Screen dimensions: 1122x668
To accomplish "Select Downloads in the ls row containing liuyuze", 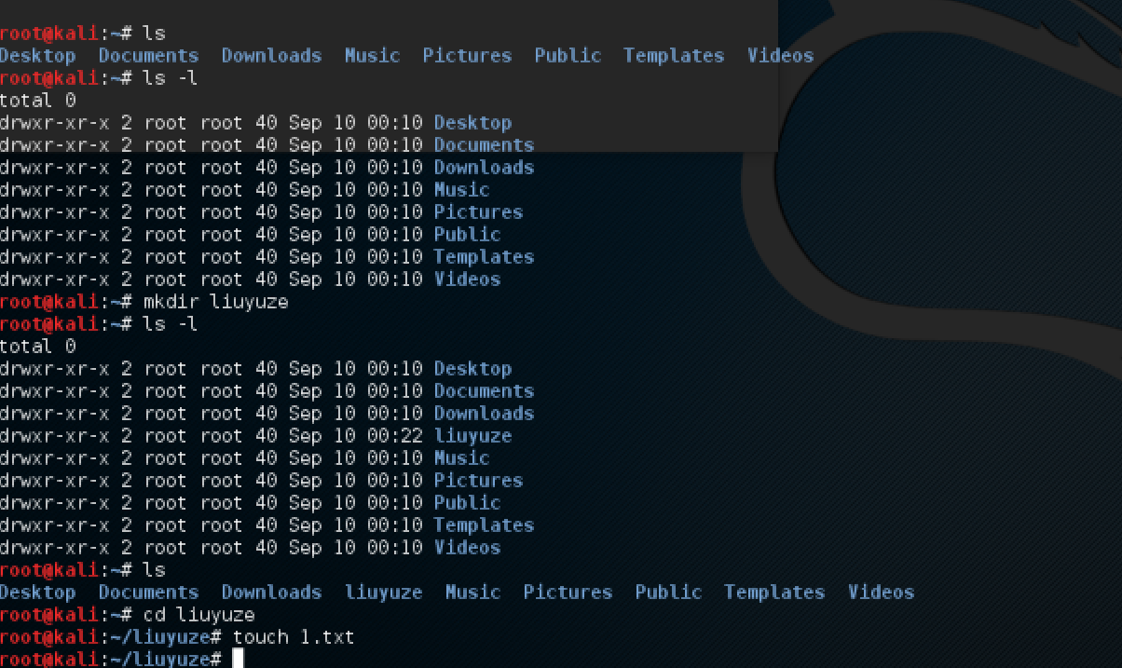I will click(271, 593).
